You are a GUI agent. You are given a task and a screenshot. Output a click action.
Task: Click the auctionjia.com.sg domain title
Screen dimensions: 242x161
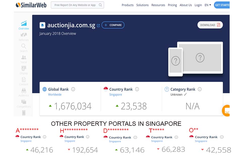click(71, 25)
